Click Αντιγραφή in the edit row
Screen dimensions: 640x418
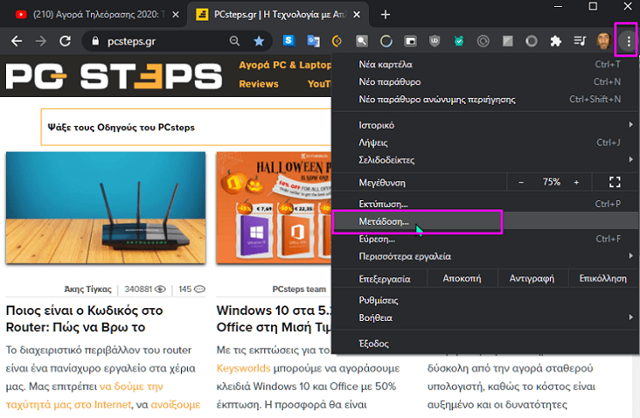point(532,278)
